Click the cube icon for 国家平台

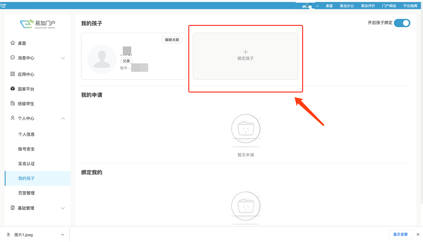(12, 89)
